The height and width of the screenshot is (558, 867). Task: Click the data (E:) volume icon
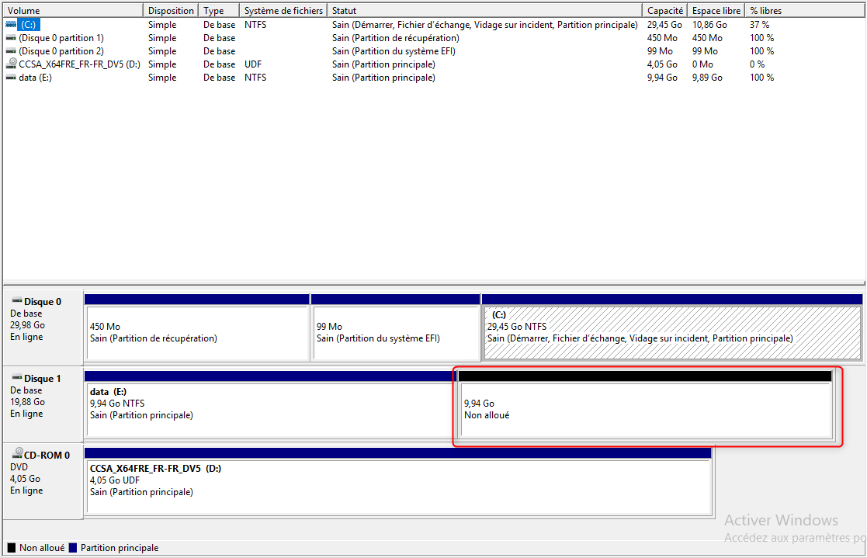pos(9,77)
